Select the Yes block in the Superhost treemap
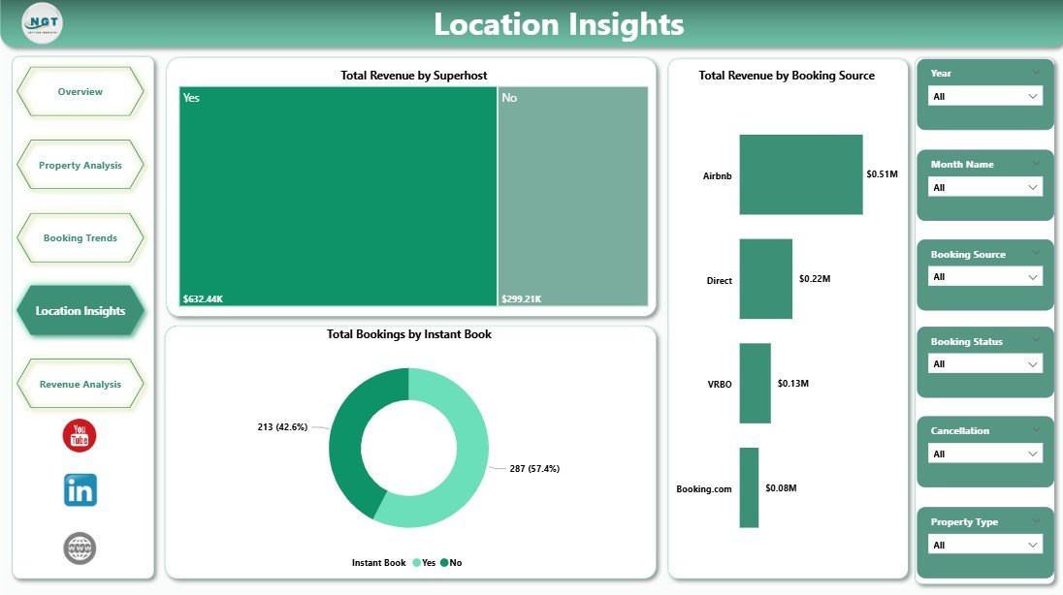This screenshot has width=1063, height=595. click(x=338, y=196)
